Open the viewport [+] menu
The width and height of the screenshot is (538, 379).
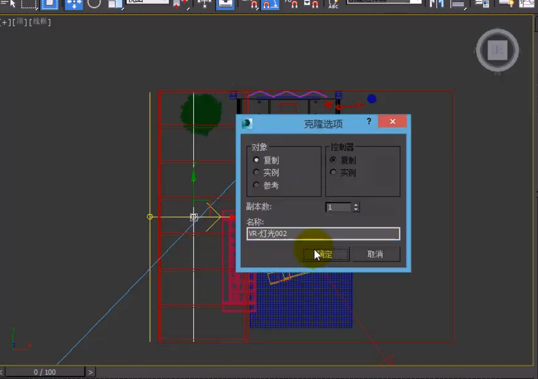click(x=5, y=22)
